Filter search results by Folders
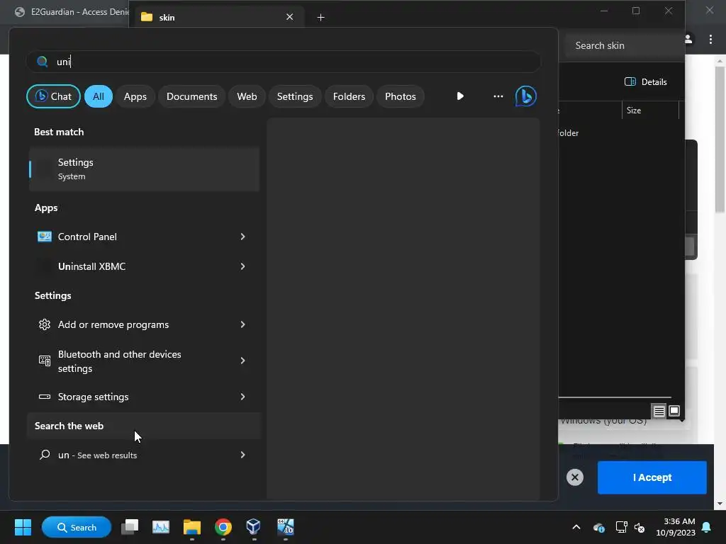This screenshot has width=726, height=544. pyautogui.click(x=349, y=96)
